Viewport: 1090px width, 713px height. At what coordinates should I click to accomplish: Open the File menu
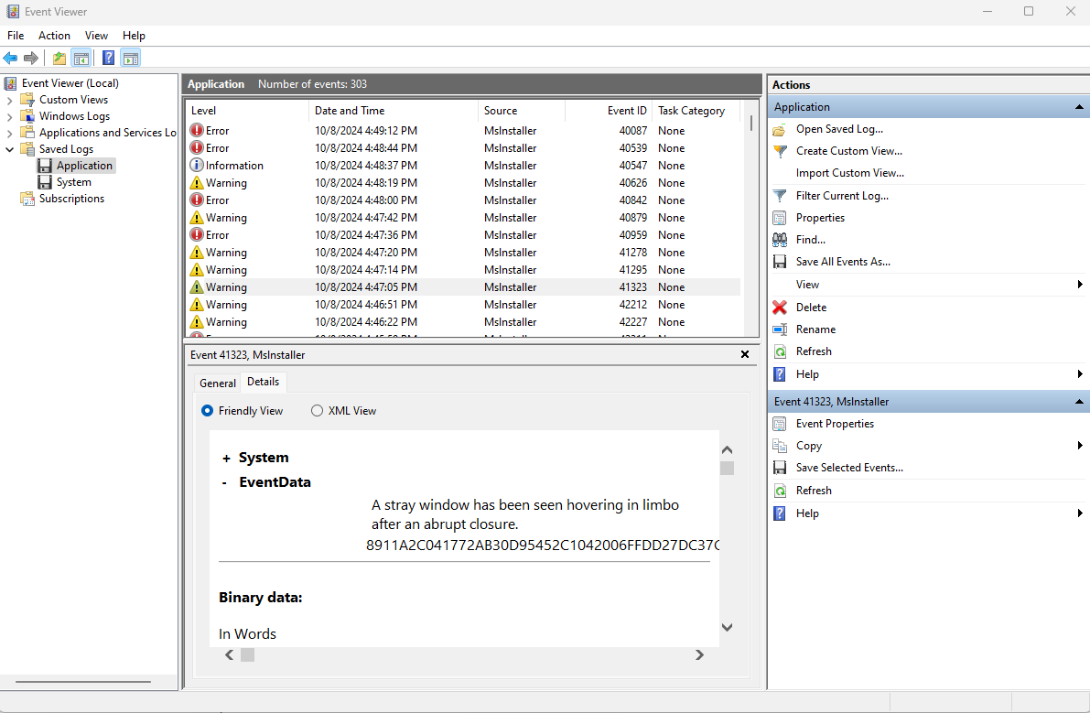pyautogui.click(x=16, y=36)
